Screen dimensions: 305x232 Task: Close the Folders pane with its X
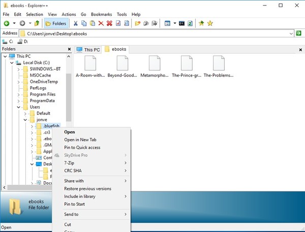[69, 49]
